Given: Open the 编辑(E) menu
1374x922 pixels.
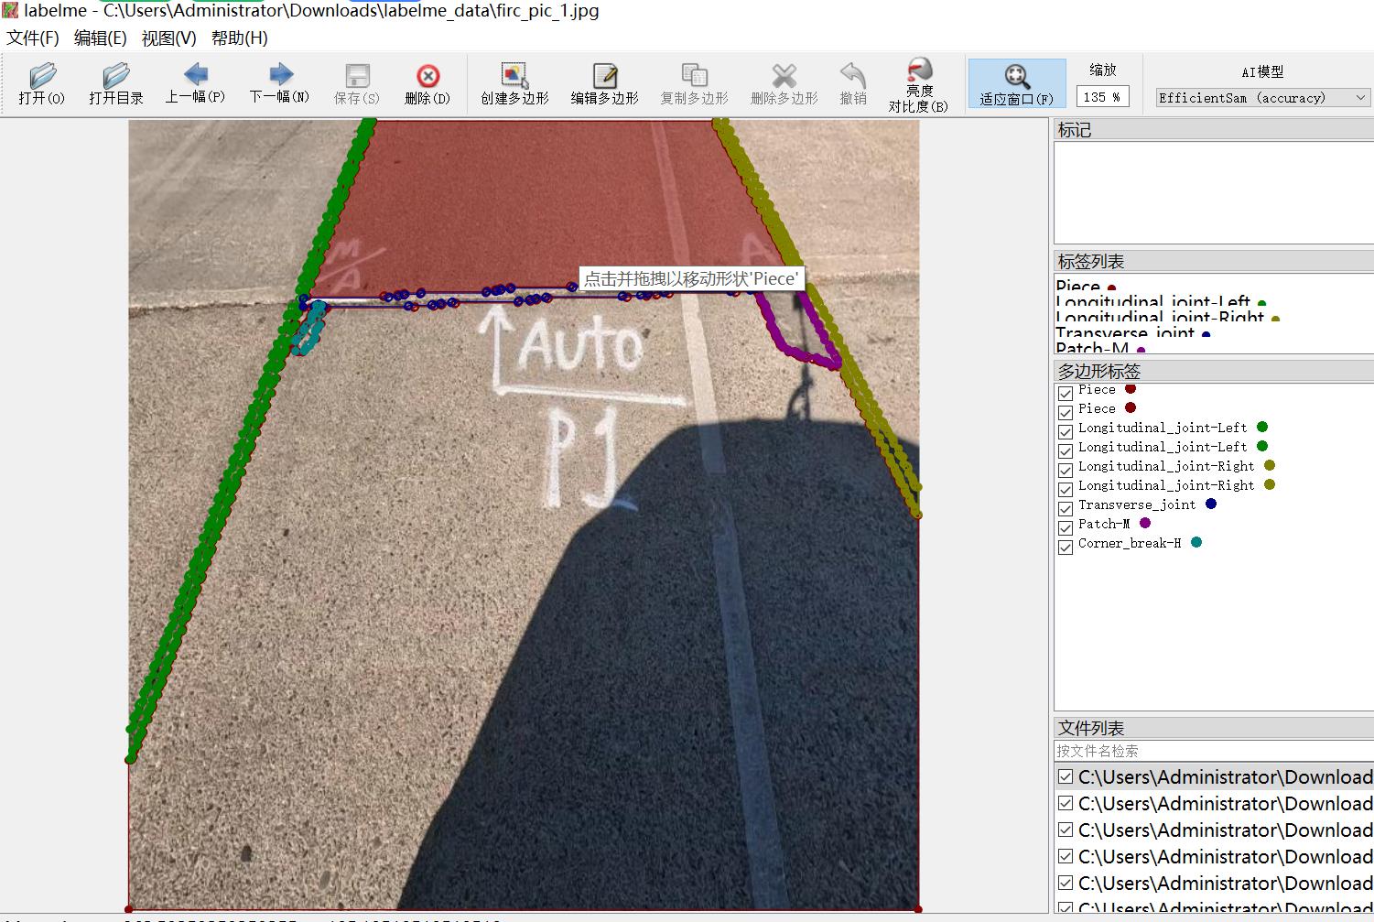Looking at the screenshot, I should (101, 38).
